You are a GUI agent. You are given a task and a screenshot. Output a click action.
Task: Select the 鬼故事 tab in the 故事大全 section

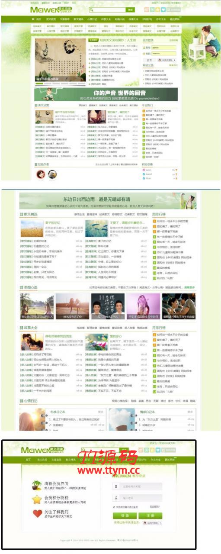pos(80,328)
